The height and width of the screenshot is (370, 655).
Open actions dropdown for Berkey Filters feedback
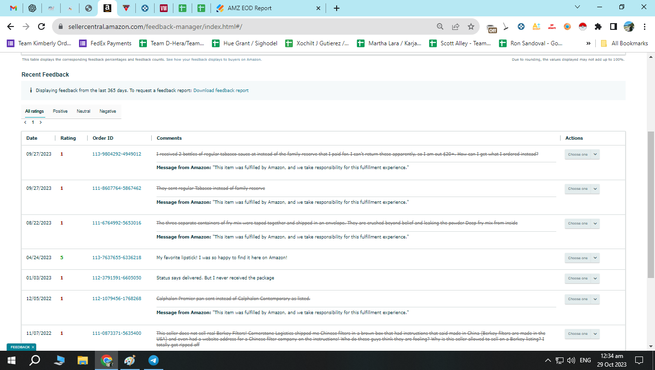point(582,334)
